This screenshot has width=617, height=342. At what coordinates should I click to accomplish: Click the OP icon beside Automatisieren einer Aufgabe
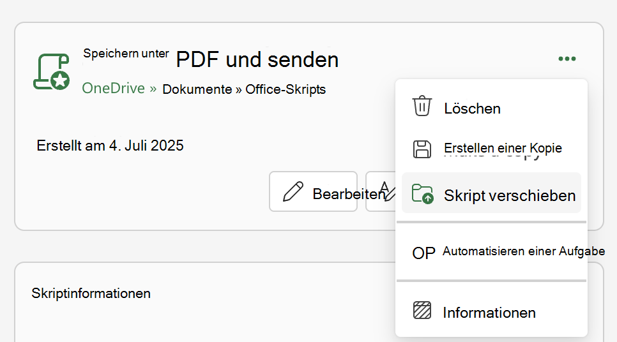click(x=423, y=253)
